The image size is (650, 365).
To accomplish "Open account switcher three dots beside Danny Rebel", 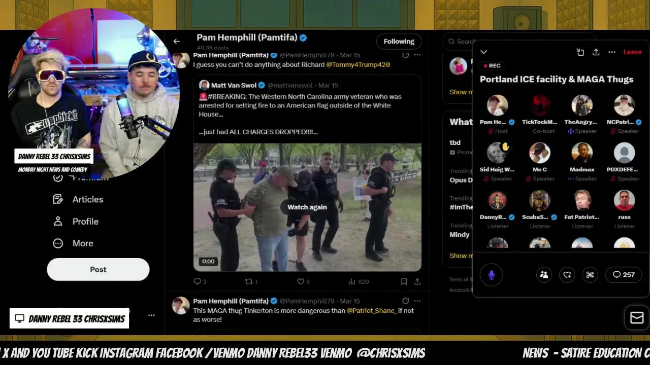I will click(x=151, y=315).
